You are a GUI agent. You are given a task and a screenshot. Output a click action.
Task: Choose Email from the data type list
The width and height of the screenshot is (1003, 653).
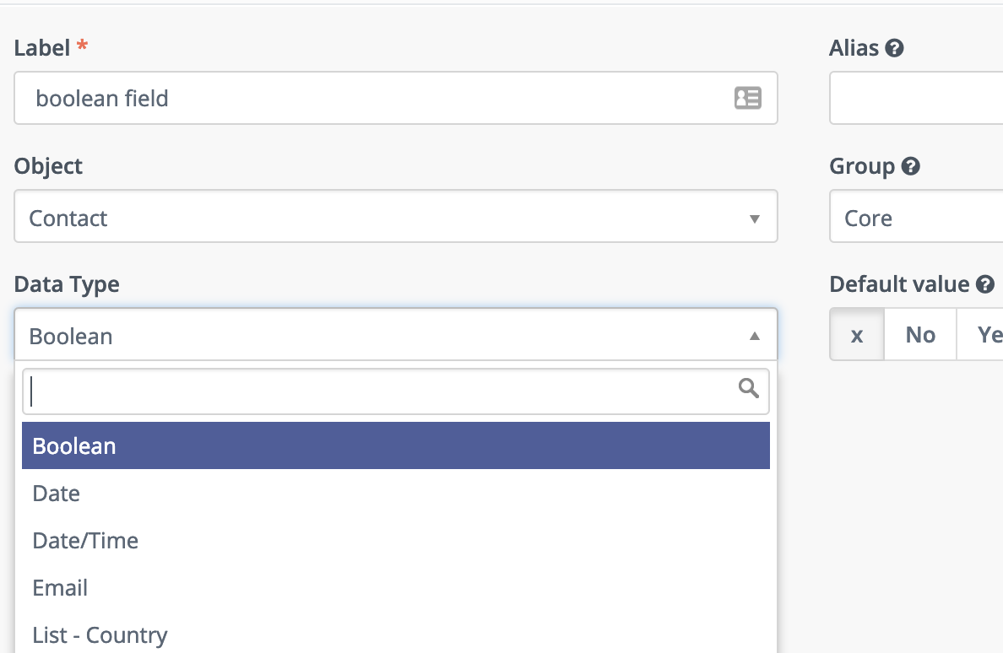(396, 588)
